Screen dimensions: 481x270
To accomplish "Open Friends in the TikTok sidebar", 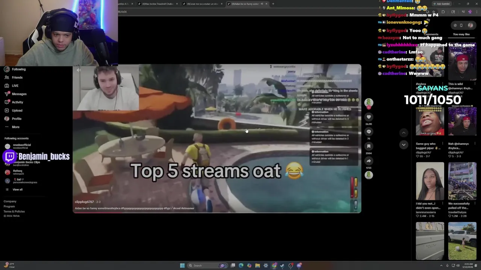I will (14, 77).
